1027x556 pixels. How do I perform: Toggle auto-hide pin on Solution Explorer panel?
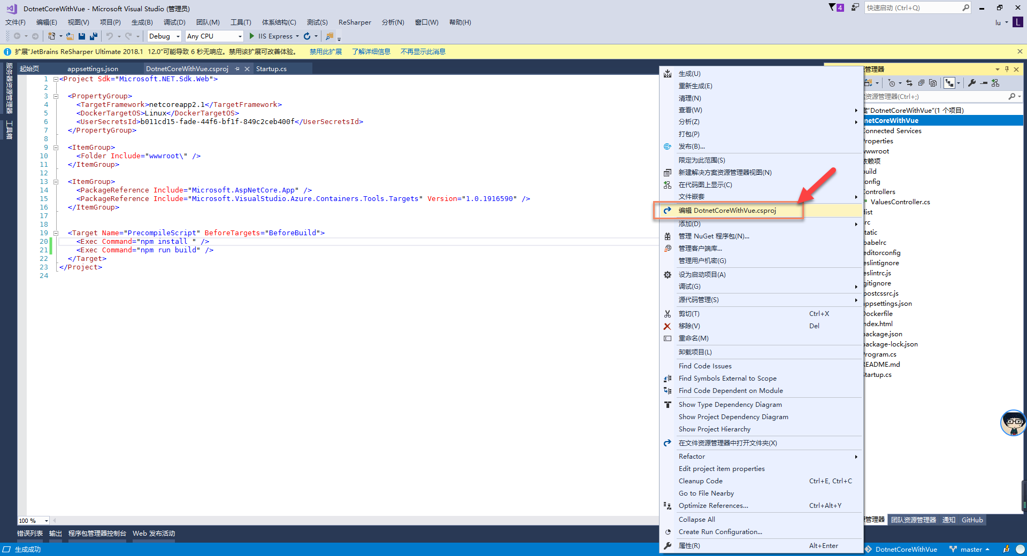(1007, 69)
